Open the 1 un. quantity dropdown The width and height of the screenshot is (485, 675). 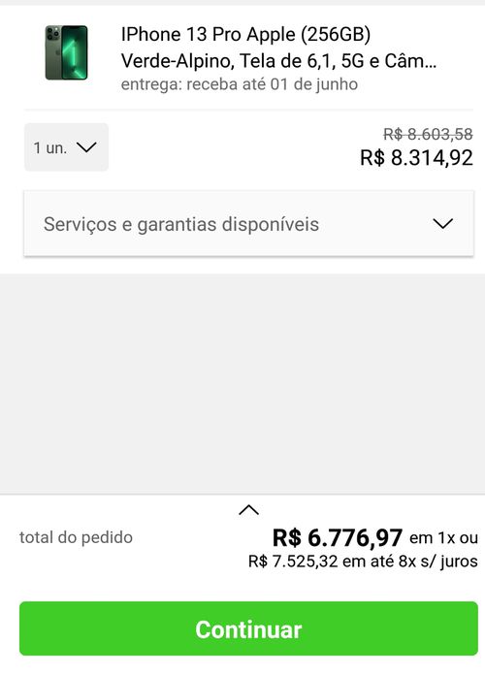pyautogui.click(x=66, y=147)
